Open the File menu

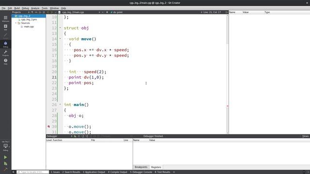tap(3, 8)
